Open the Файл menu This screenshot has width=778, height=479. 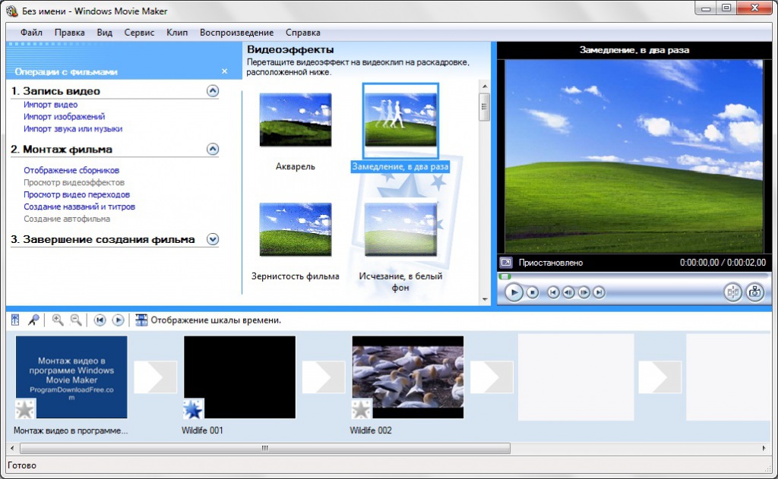point(31,33)
